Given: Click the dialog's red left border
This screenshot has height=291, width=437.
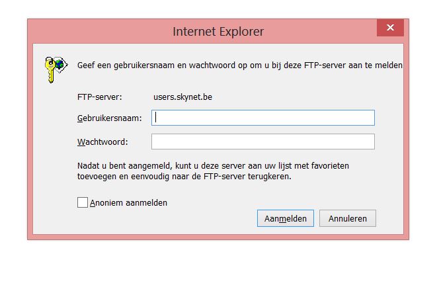Looking at the screenshot, I should coord(30,132).
